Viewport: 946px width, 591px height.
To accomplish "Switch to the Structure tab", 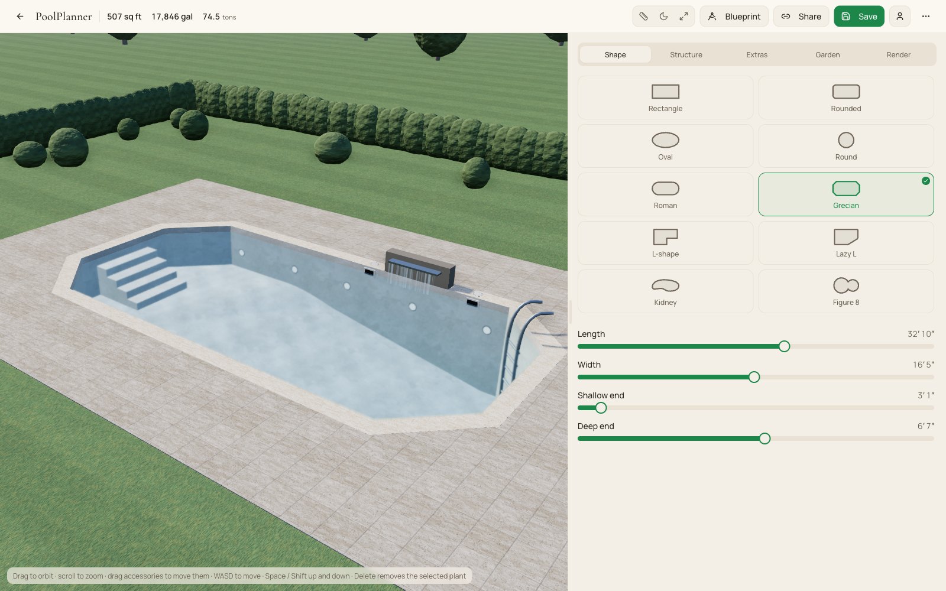I will (x=686, y=54).
